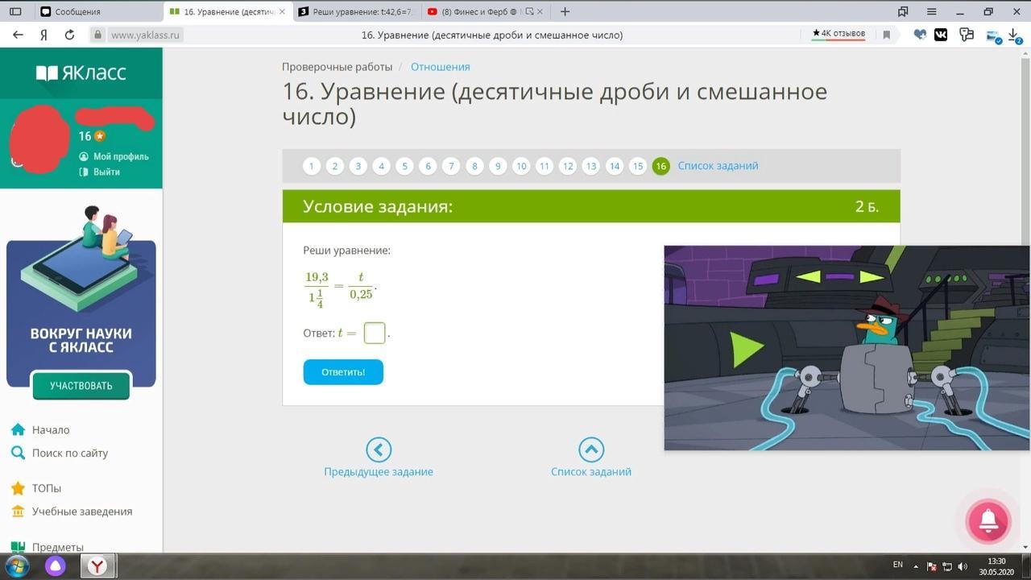Open the browser hamburger menu
Viewport: 1031px width, 580px height.
click(932, 12)
